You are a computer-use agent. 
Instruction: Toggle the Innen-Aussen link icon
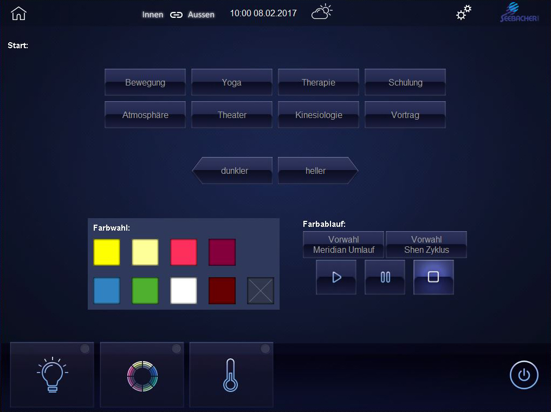click(x=176, y=15)
